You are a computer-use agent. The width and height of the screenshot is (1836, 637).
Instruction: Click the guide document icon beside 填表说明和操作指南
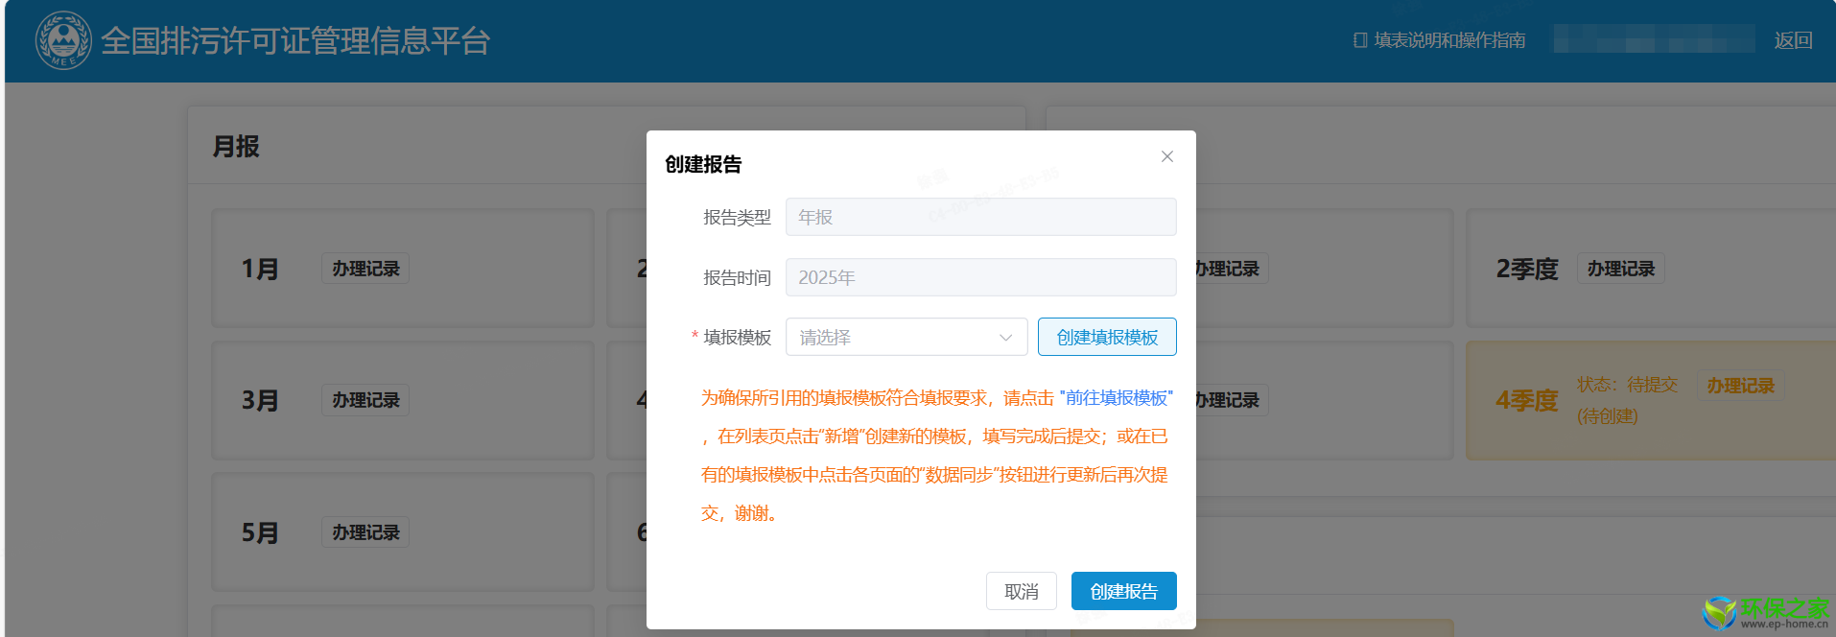tap(1359, 40)
